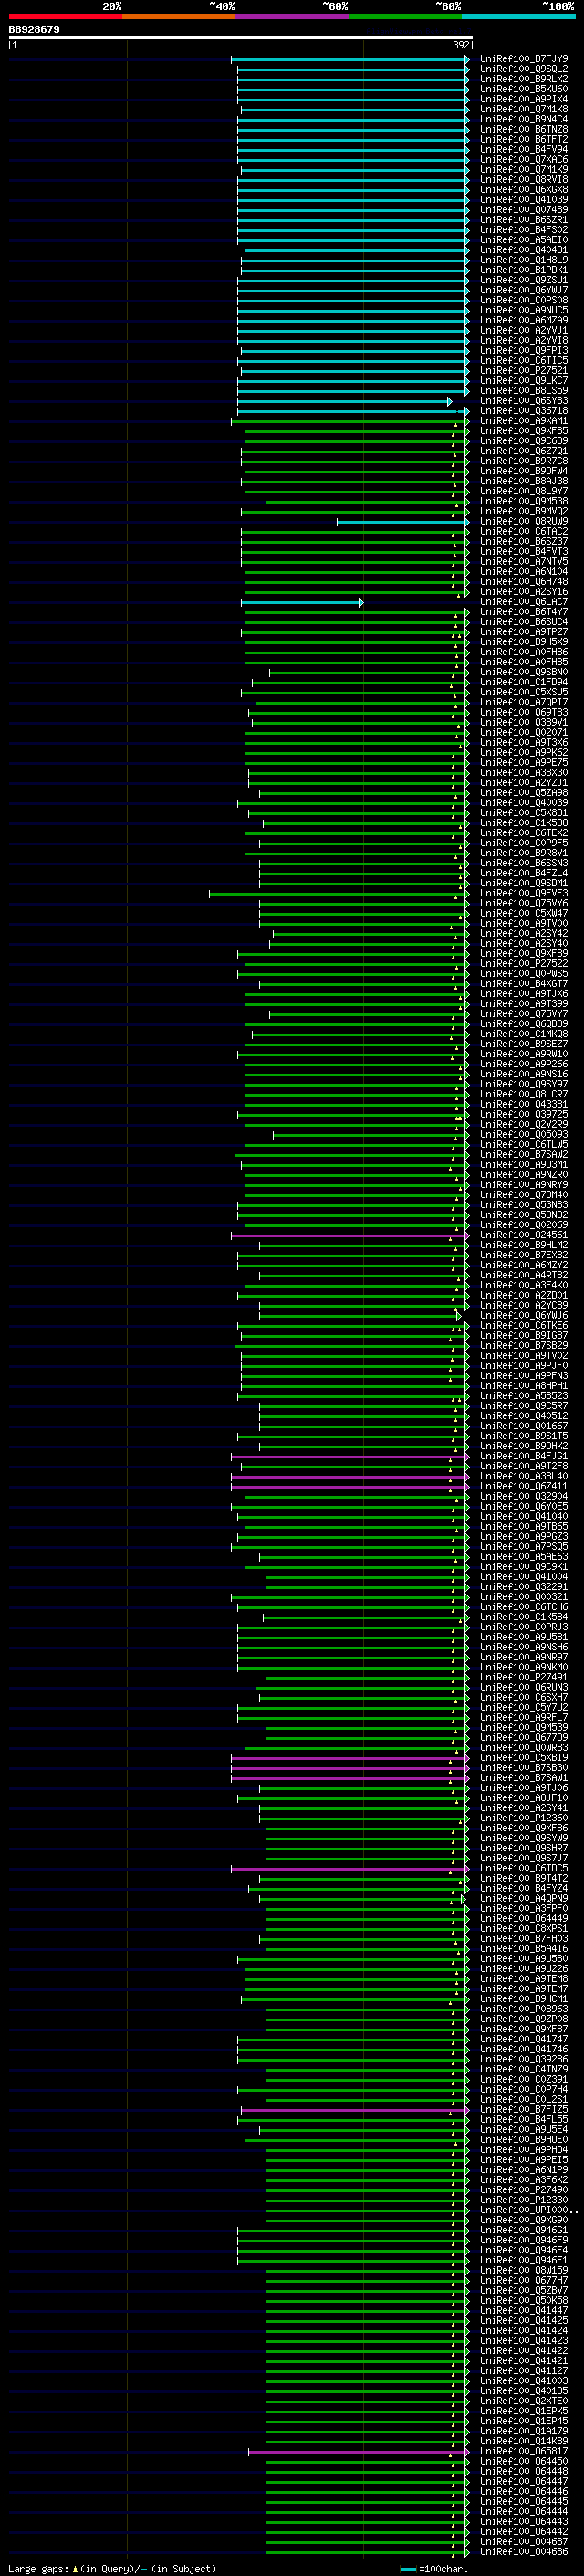Select label UniRef100_Q14K89
The image size is (584, 2576).
tap(523, 2443)
